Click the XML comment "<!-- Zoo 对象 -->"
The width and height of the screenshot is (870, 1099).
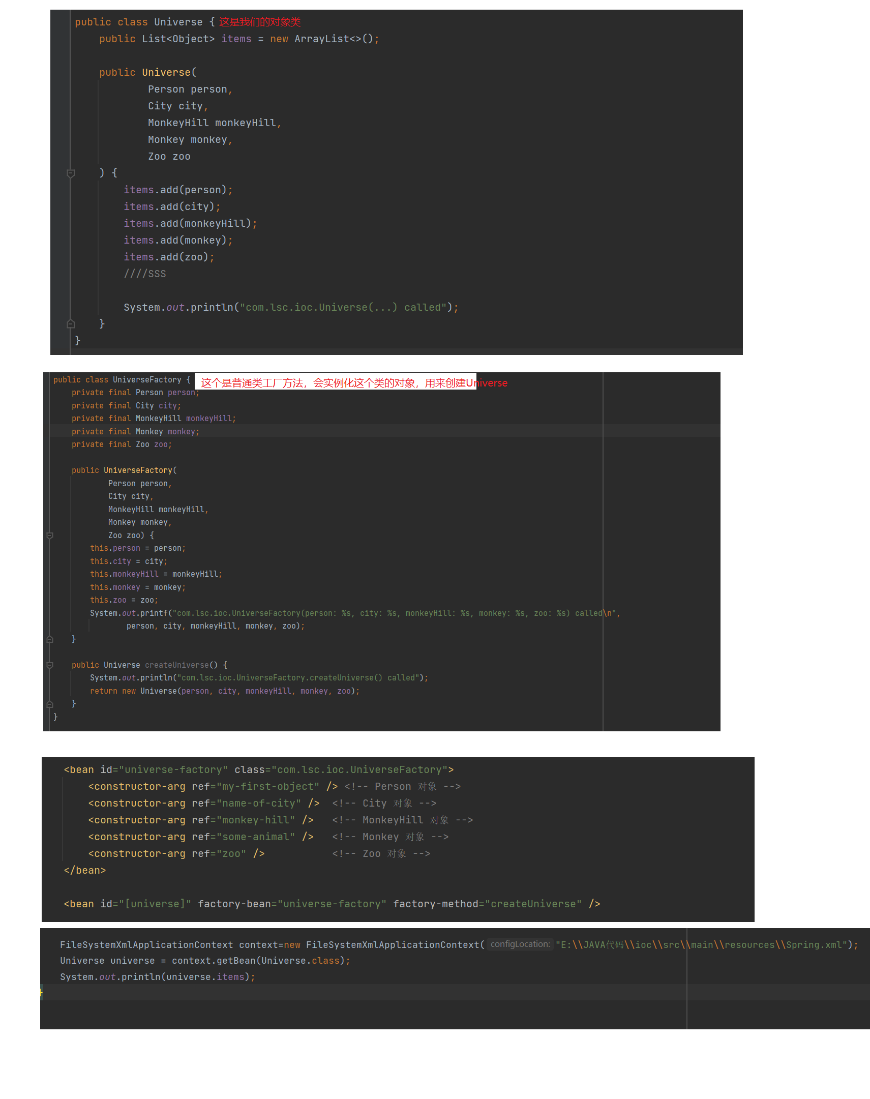coord(381,853)
